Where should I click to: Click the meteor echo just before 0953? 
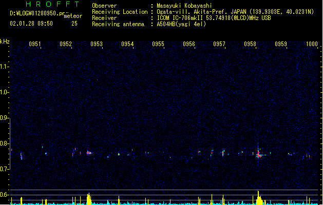pyautogui.click(x=89, y=153)
